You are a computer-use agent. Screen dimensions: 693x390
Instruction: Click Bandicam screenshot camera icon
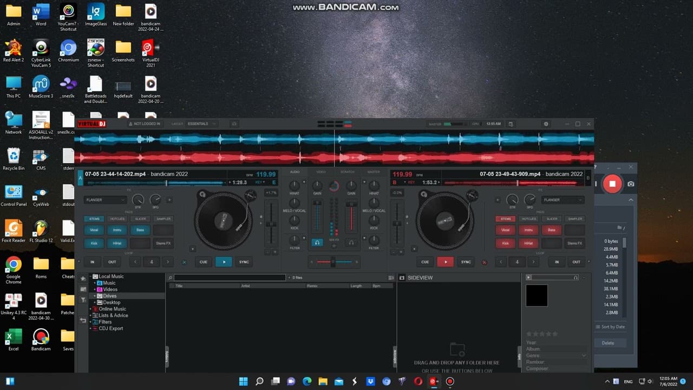coord(631,184)
